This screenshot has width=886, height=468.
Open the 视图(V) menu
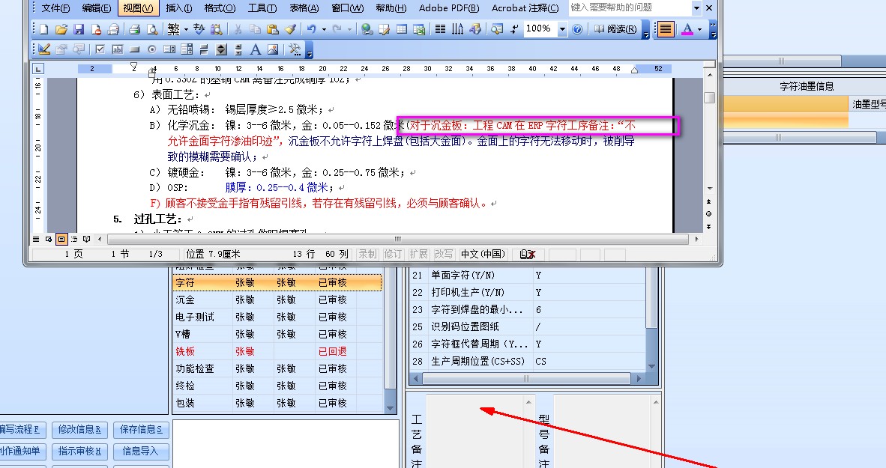[x=138, y=8]
